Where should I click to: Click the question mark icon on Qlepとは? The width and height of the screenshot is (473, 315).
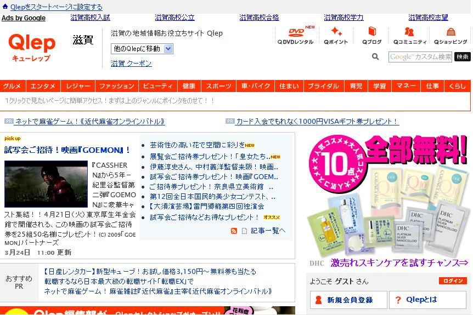tap(398, 300)
